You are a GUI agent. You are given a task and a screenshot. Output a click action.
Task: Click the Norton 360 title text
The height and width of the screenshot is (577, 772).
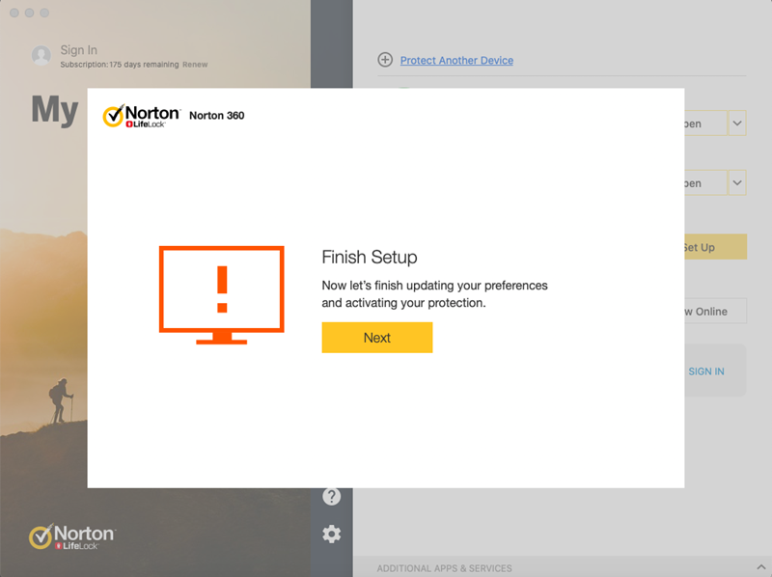216,115
